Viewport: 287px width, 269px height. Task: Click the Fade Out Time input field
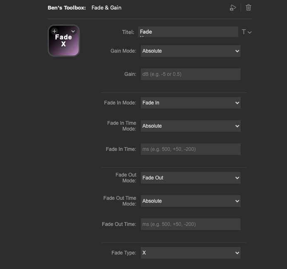click(x=191, y=224)
